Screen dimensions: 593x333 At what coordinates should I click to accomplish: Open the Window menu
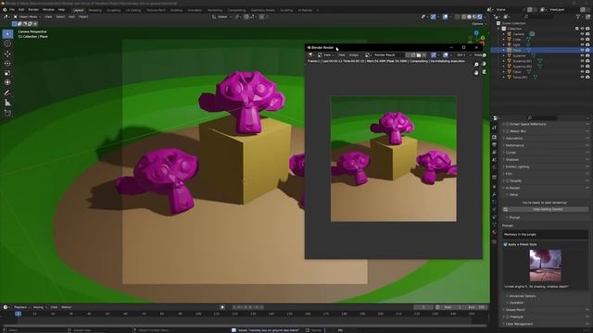(x=48, y=10)
